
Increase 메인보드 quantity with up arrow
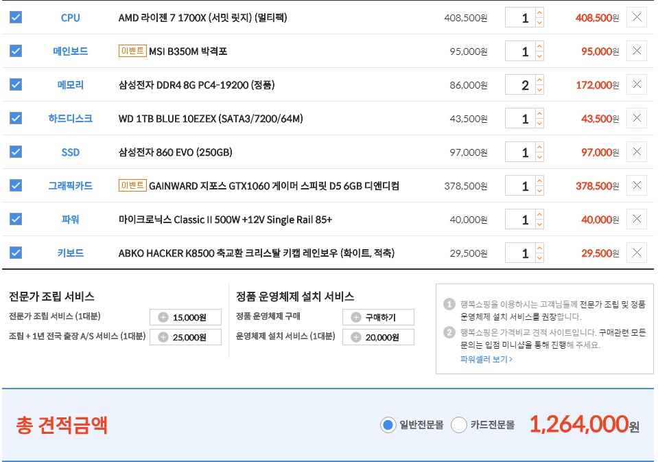coord(540,46)
